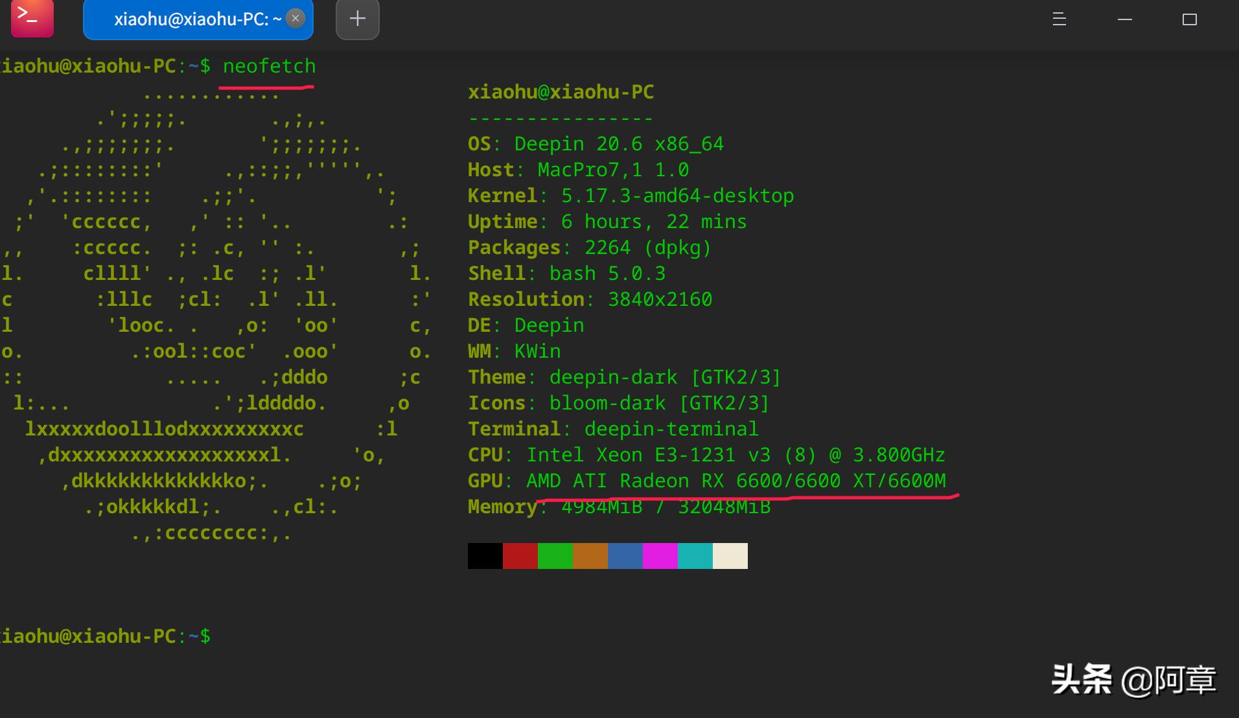Click the orange-brown color block
Viewport: 1239px width, 718px height.
pyautogui.click(x=590, y=556)
